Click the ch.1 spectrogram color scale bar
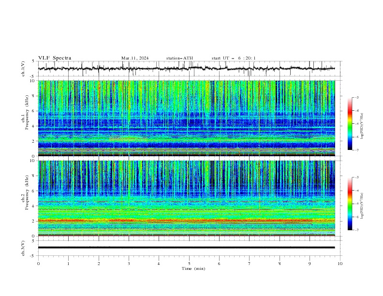 tap(350, 124)
